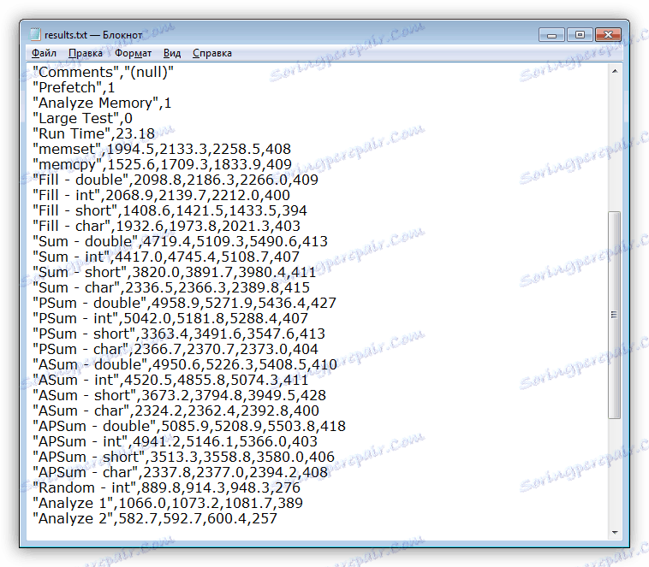Click the scrollbar up arrow
The width and height of the screenshot is (649, 567).
[615, 72]
